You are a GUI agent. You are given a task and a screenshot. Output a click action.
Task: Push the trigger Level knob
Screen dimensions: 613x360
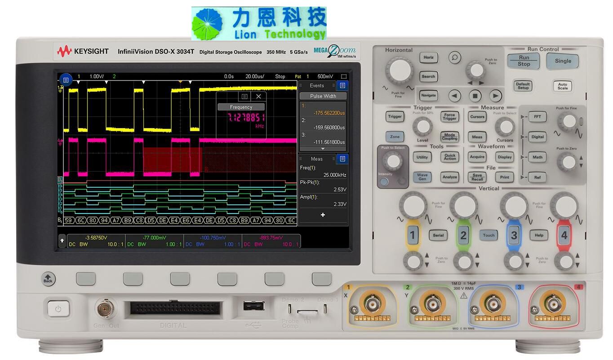point(422,126)
